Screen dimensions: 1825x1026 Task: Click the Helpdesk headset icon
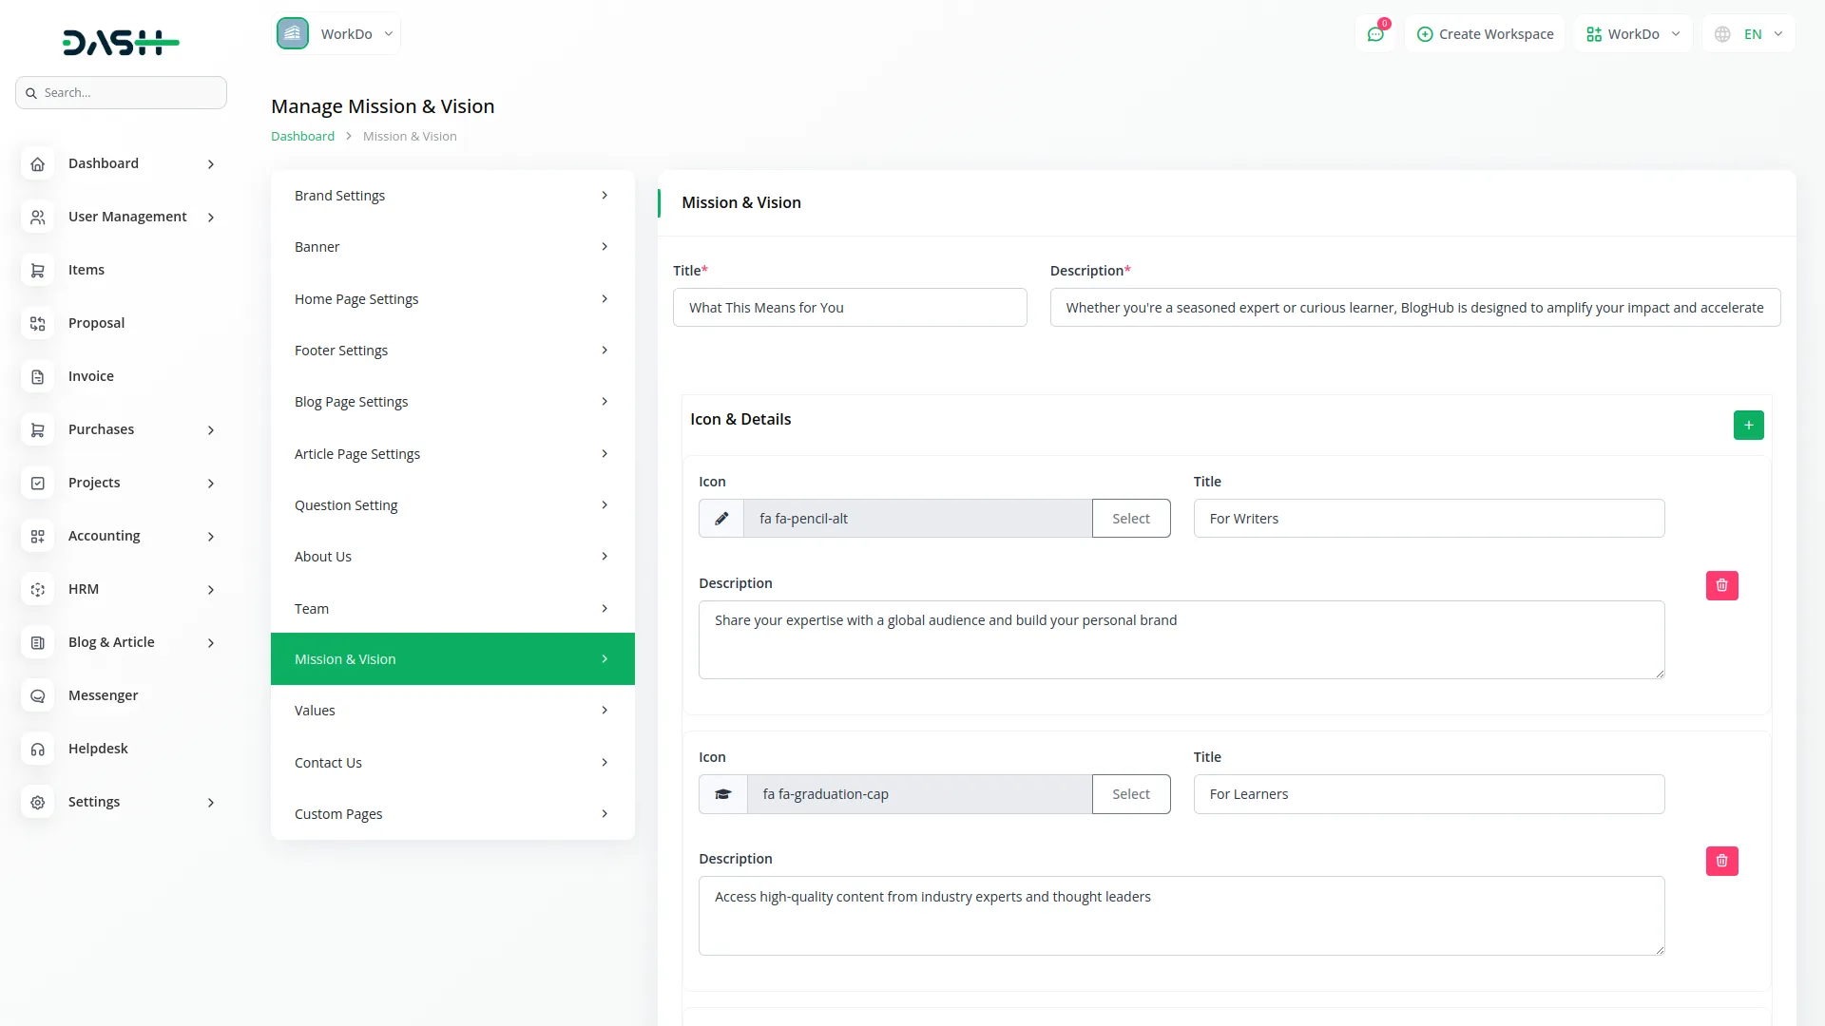tap(38, 749)
